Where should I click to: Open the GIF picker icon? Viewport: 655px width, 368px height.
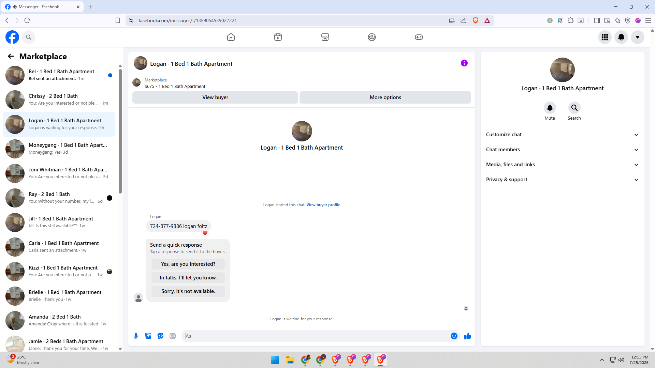coord(173,336)
